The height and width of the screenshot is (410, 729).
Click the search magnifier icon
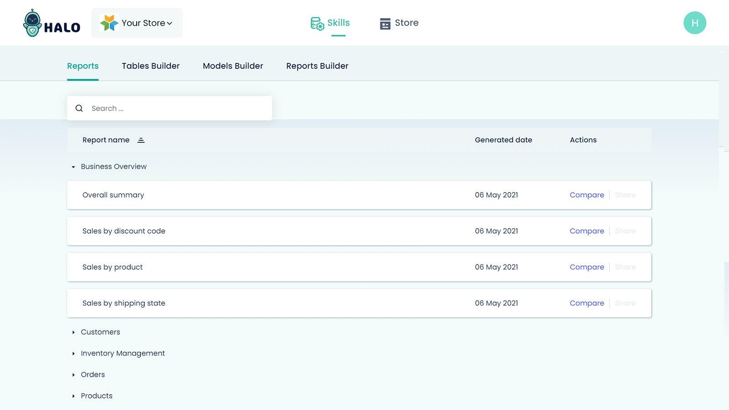79,108
